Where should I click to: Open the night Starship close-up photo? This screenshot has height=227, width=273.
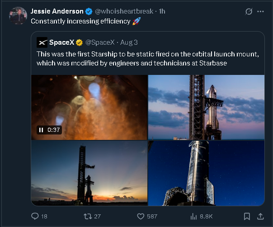(x=206, y=173)
